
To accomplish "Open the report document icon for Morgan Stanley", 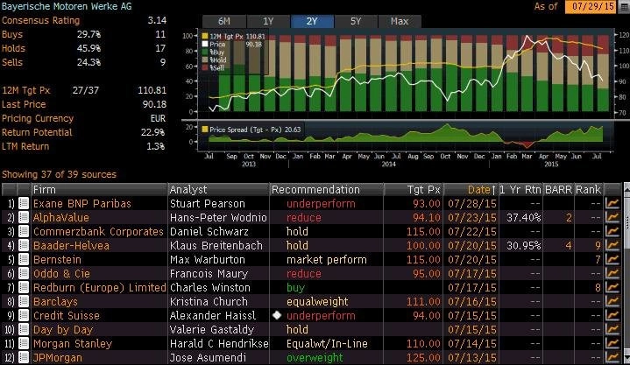I will (24, 344).
